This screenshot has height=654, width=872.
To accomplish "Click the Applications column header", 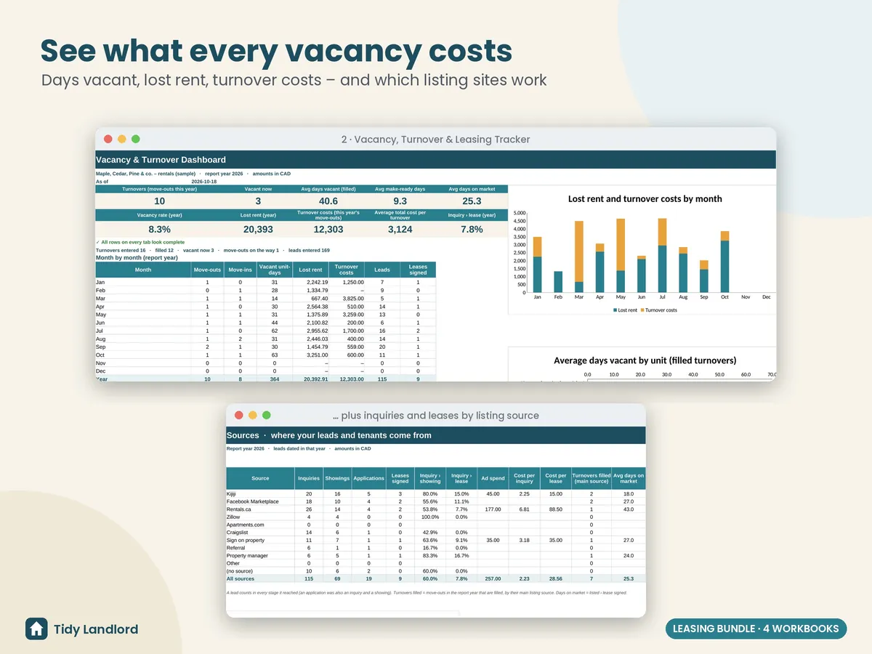I will 369,478.
